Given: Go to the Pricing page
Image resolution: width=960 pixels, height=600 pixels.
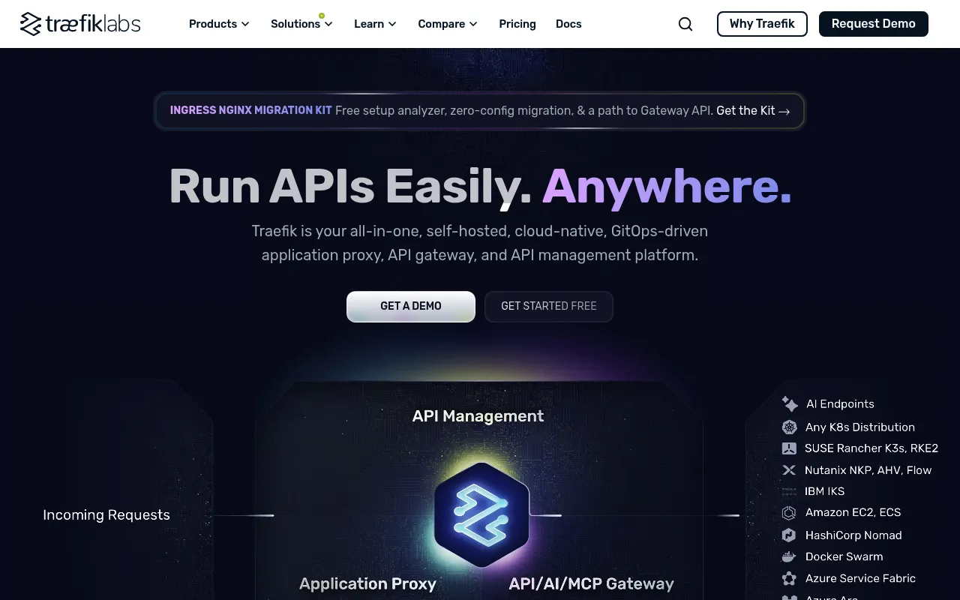Looking at the screenshot, I should [517, 24].
